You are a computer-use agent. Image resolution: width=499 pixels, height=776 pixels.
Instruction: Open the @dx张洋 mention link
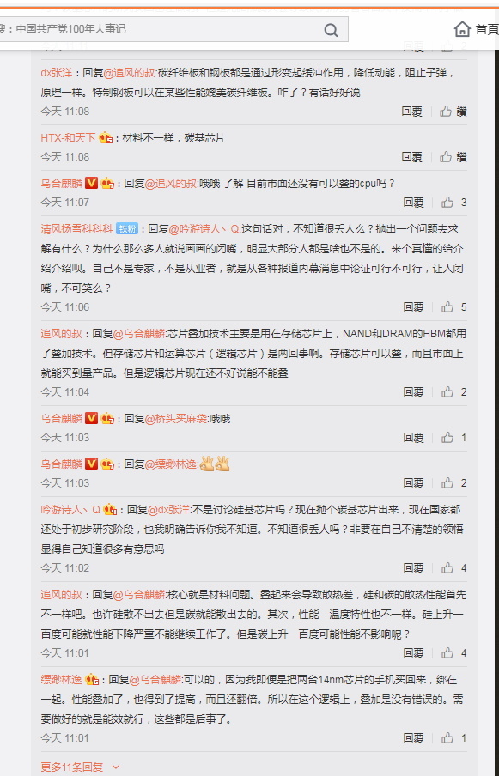click(x=169, y=510)
